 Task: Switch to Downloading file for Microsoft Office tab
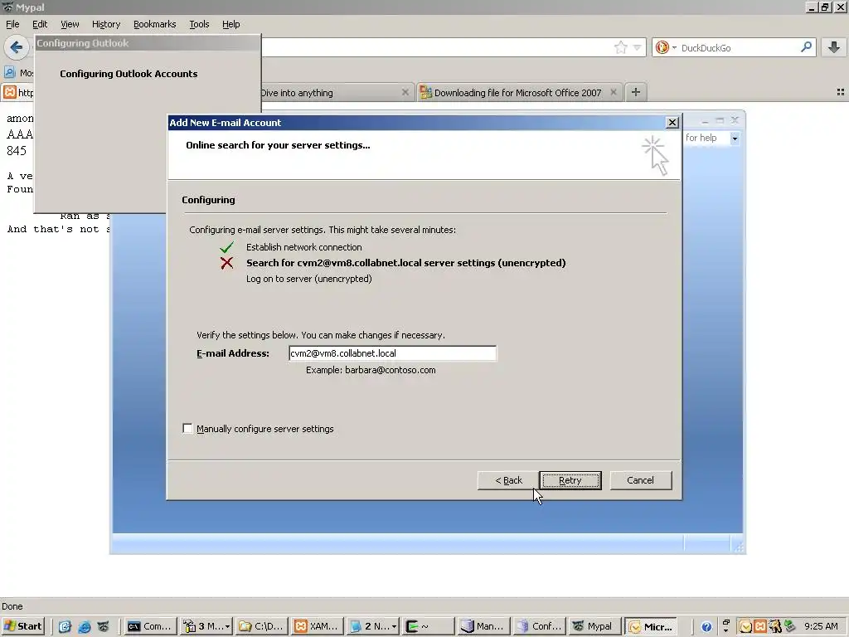517,93
